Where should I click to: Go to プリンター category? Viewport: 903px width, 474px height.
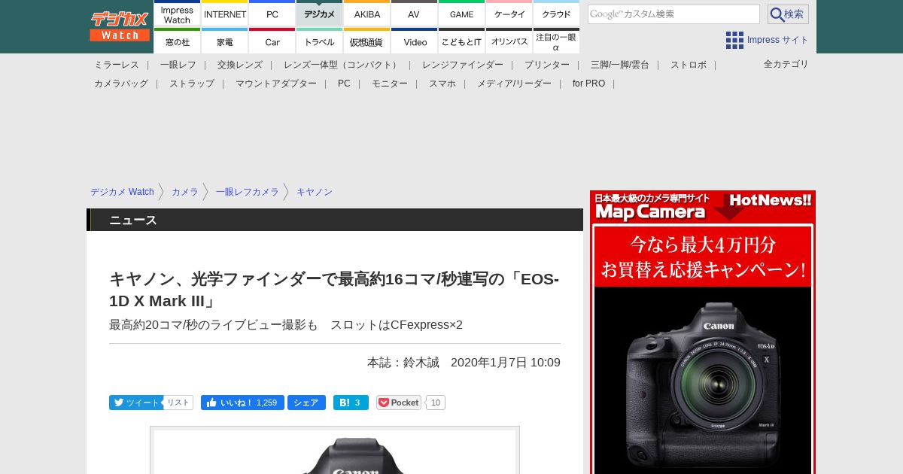[547, 65]
